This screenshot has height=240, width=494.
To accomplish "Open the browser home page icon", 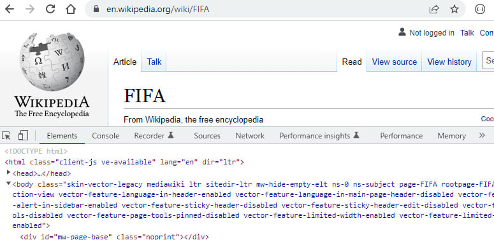I will point(71,9).
